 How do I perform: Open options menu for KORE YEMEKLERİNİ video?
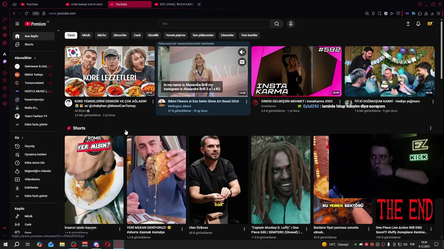[x=153, y=102]
